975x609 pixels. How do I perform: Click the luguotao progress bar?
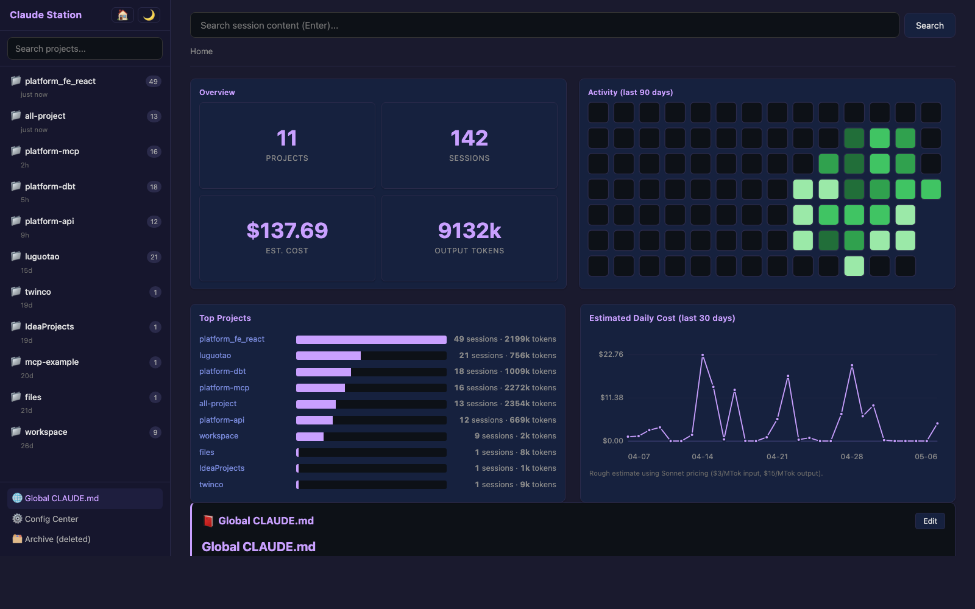click(371, 356)
